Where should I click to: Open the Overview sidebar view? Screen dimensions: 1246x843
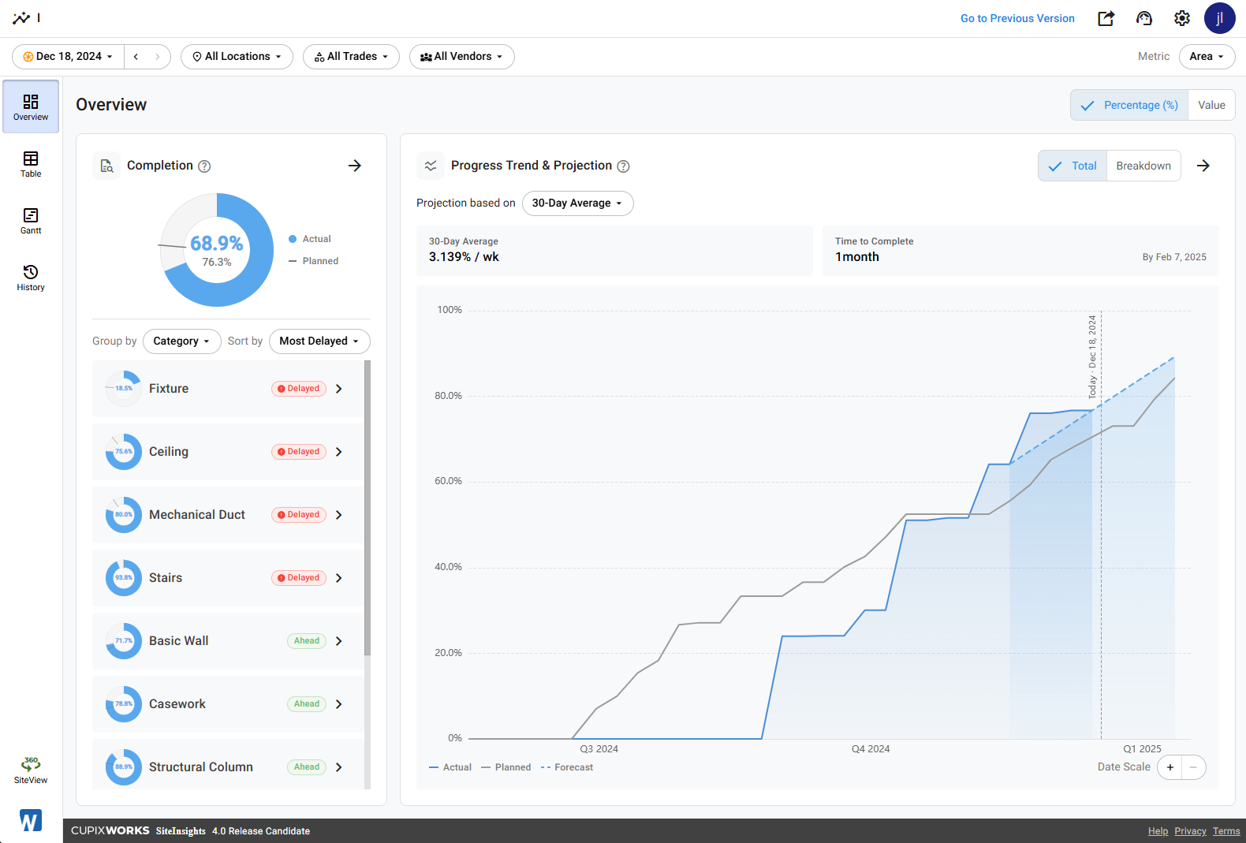(x=31, y=106)
